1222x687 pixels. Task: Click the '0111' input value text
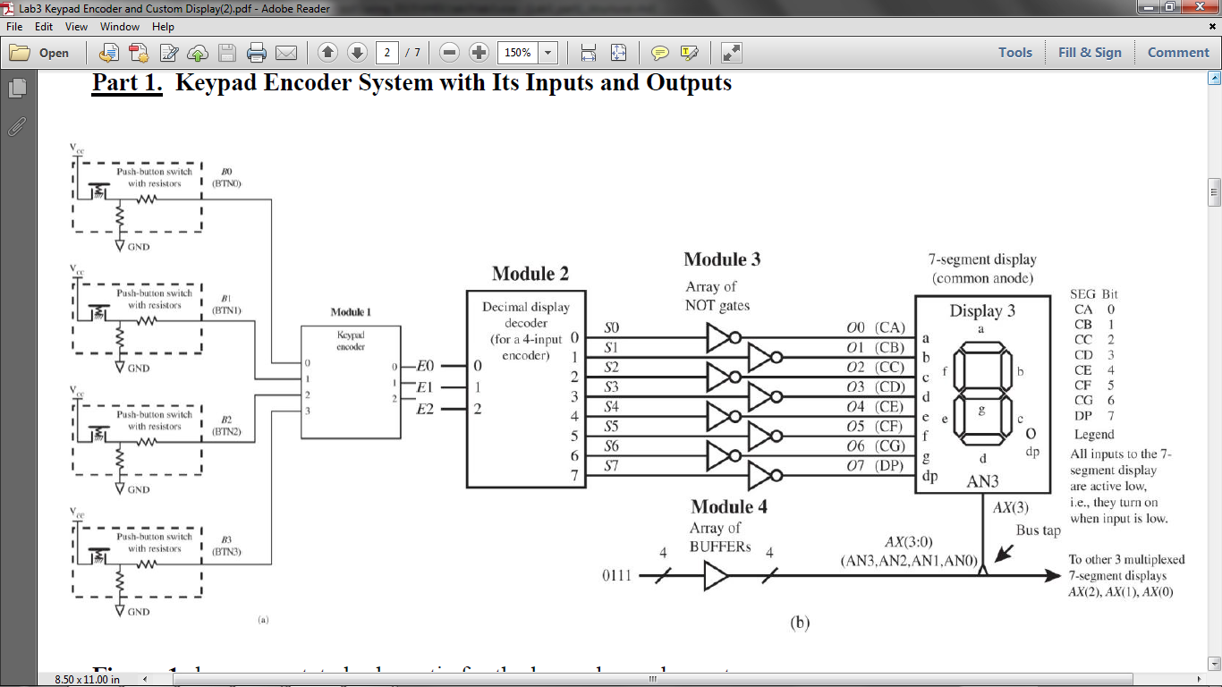click(617, 575)
